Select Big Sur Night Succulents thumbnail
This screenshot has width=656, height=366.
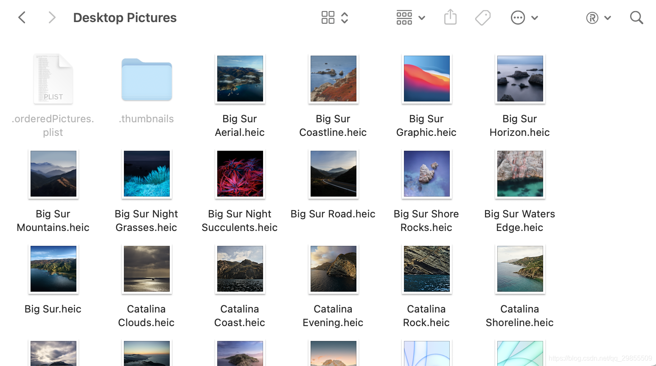click(240, 174)
